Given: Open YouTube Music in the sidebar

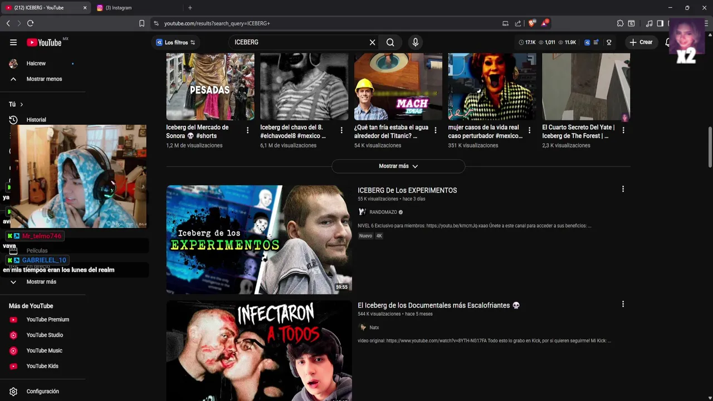Looking at the screenshot, I should 44,351.
